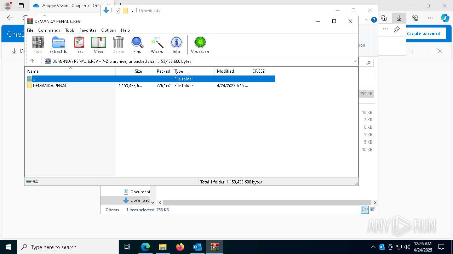Open the Start menu

coord(8,247)
